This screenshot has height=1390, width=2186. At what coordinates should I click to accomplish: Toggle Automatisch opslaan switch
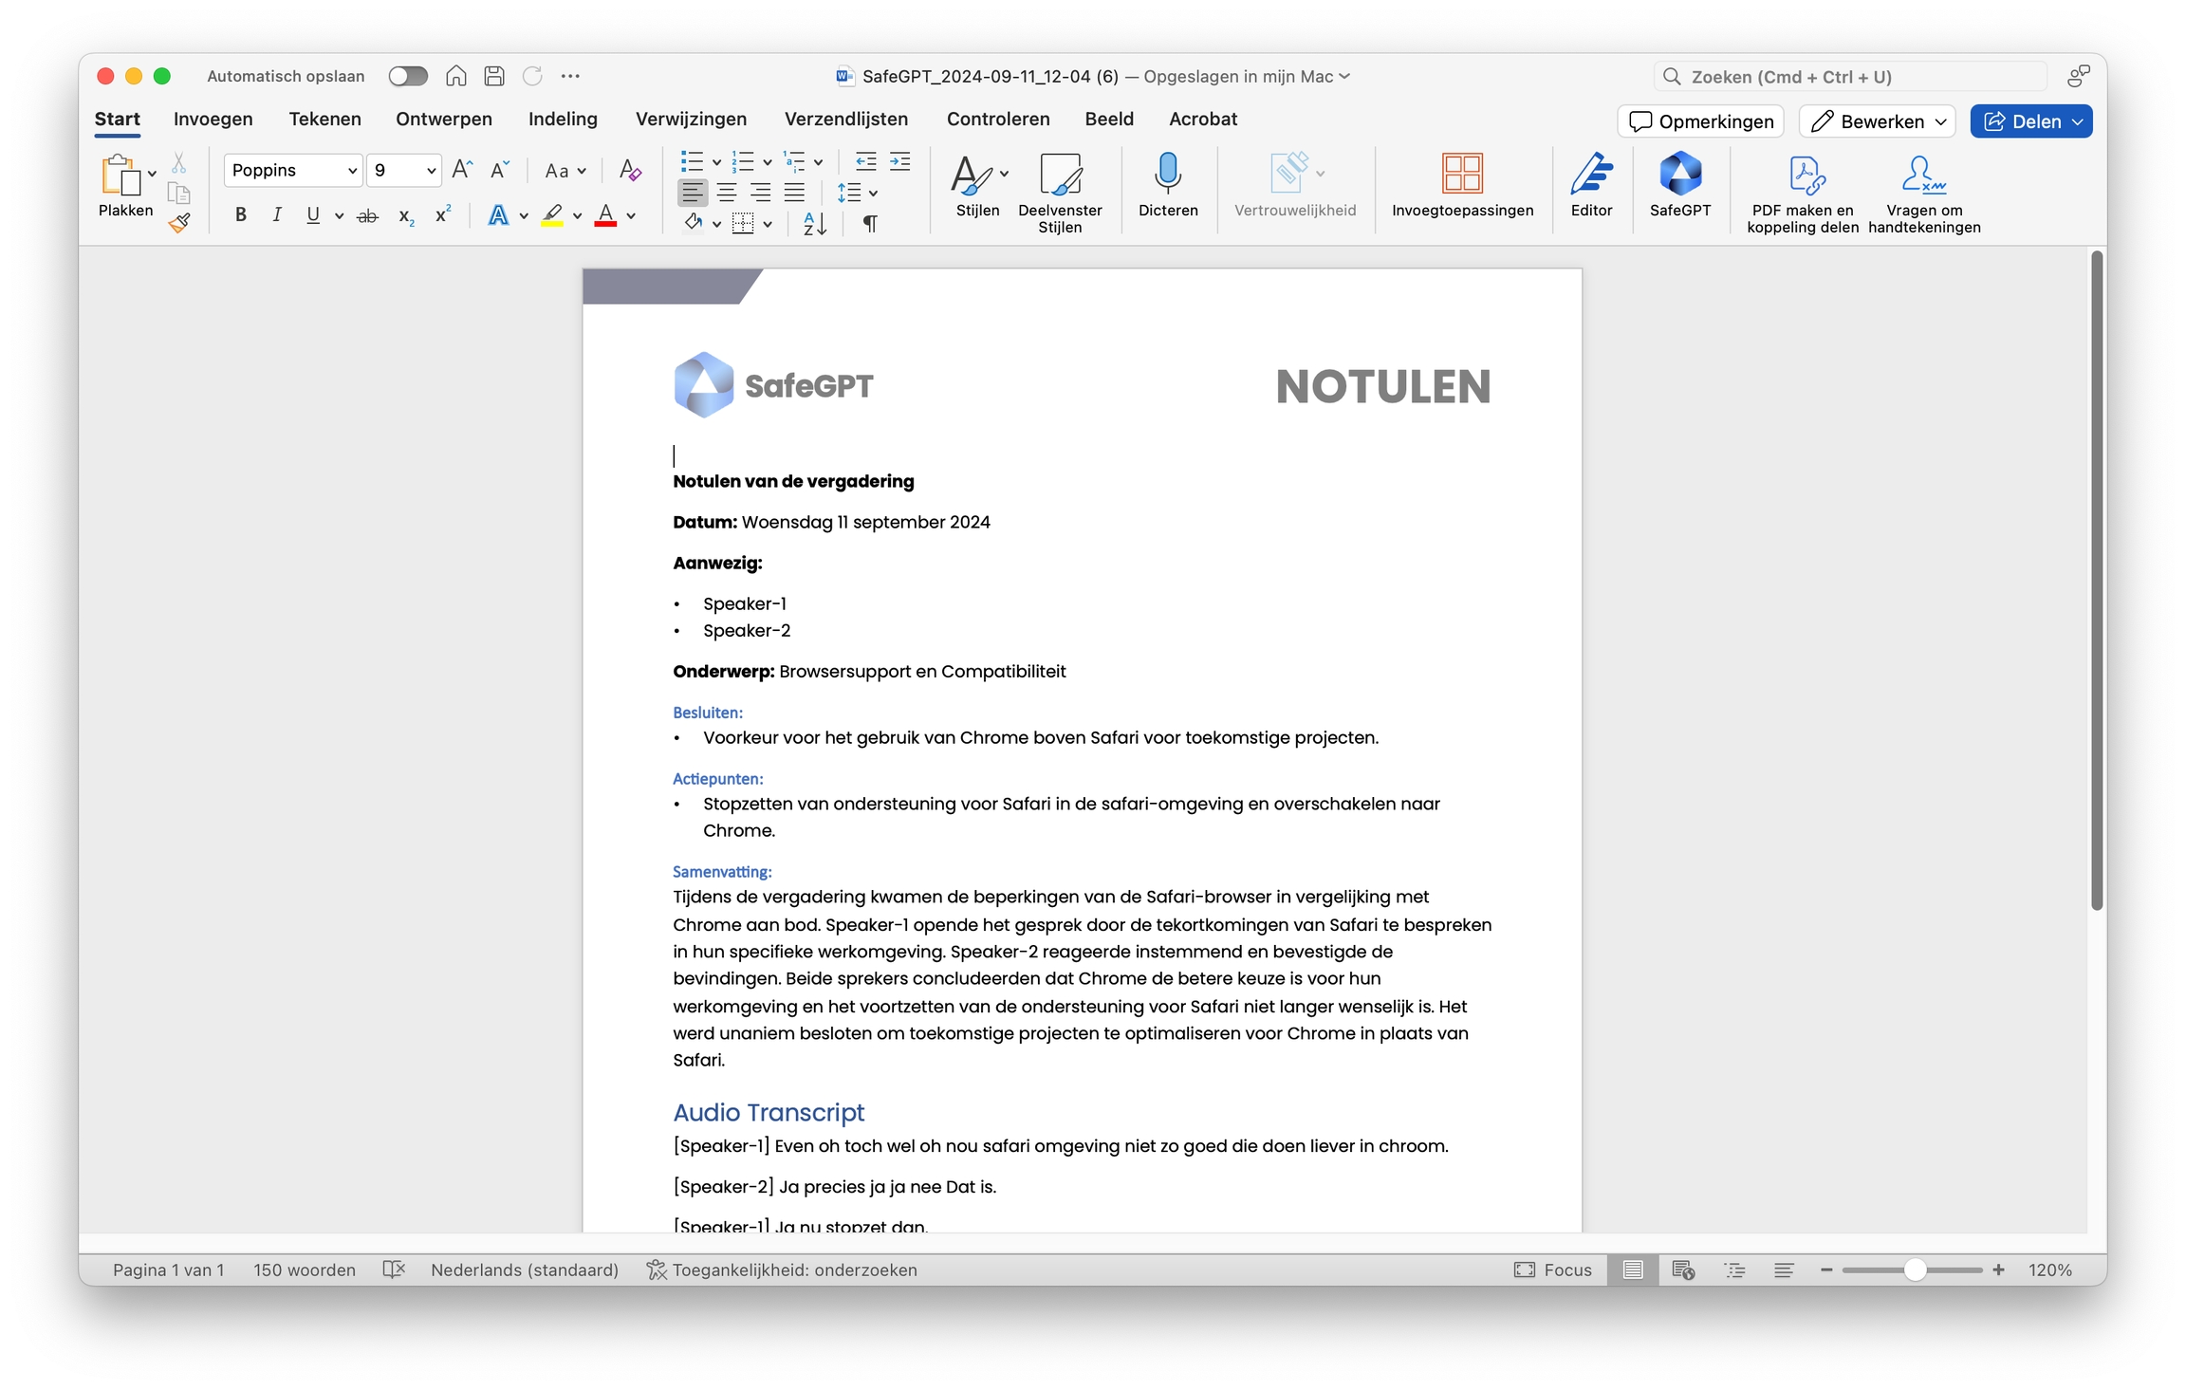(408, 76)
